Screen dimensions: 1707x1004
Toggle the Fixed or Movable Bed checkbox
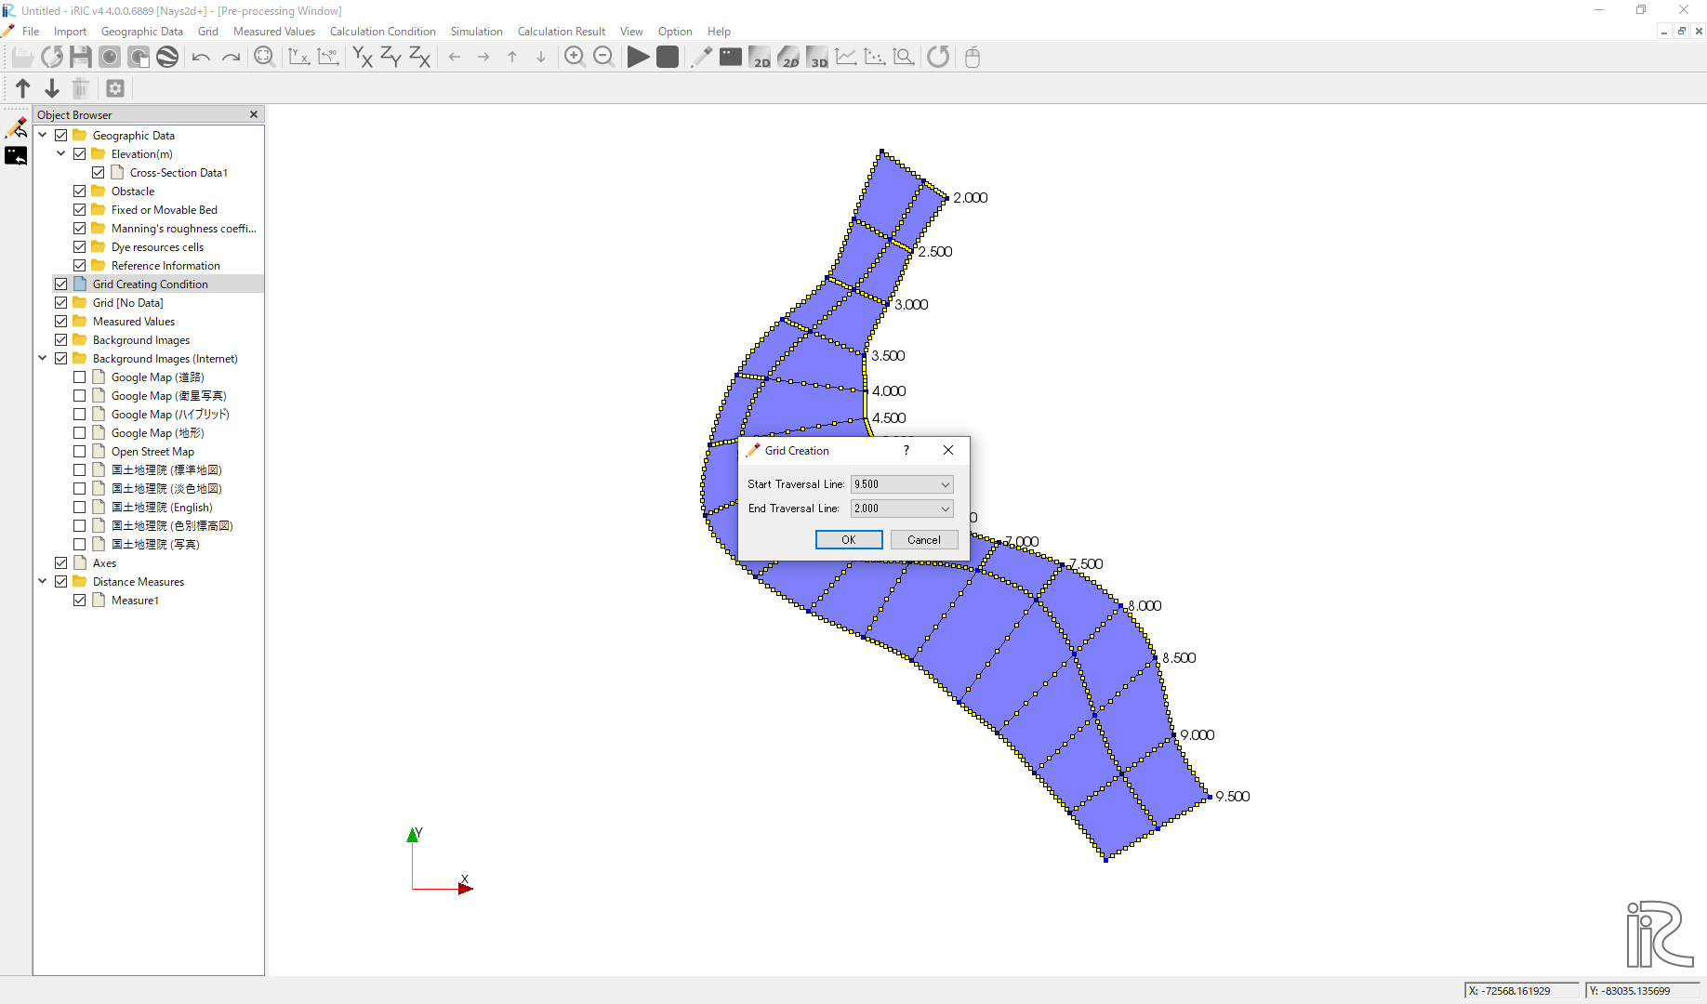point(80,210)
